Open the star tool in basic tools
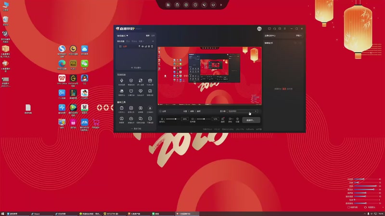385x216 pixels. 150,109
